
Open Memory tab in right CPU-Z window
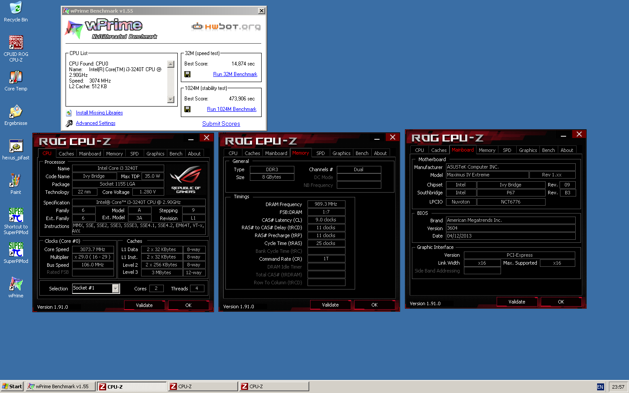487,150
